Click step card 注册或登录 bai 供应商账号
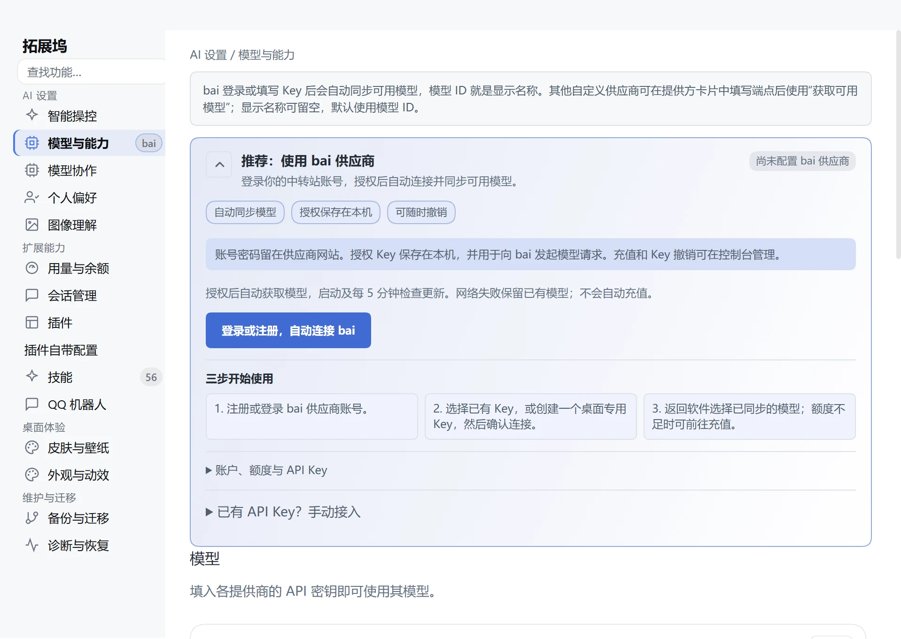The width and height of the screenshot is (901, 639). (312, 417)
